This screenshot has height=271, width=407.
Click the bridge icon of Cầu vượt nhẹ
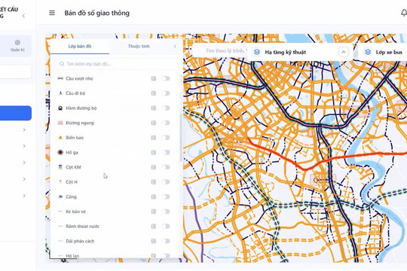pyautogui.click(x=60, y=78)
